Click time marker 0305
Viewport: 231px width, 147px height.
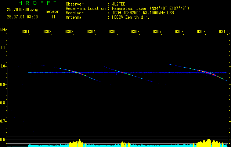coord(113,32)
